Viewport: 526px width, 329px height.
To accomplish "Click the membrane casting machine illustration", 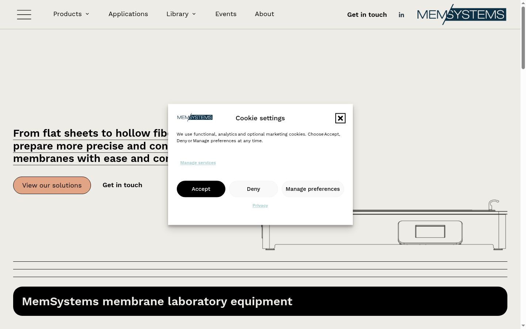I will (430, 225).
